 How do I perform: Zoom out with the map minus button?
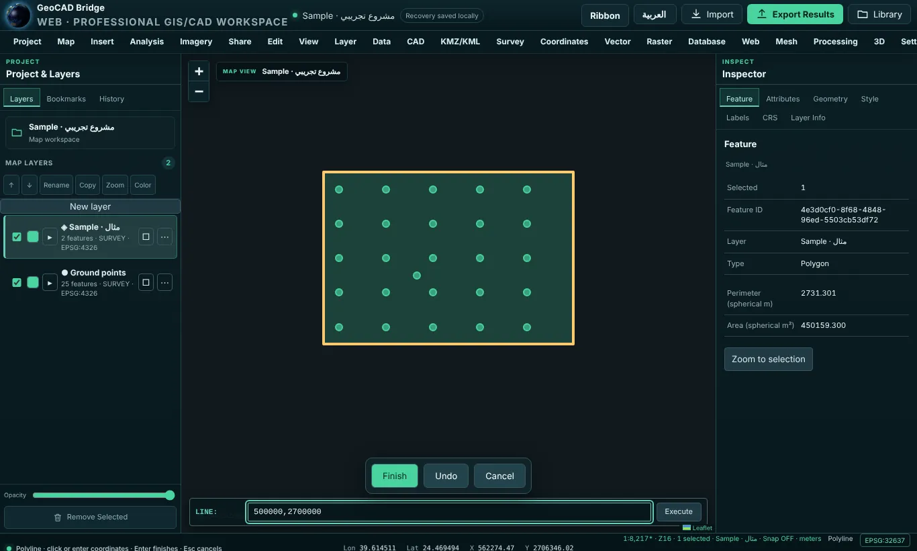click(x=199, y=91)
